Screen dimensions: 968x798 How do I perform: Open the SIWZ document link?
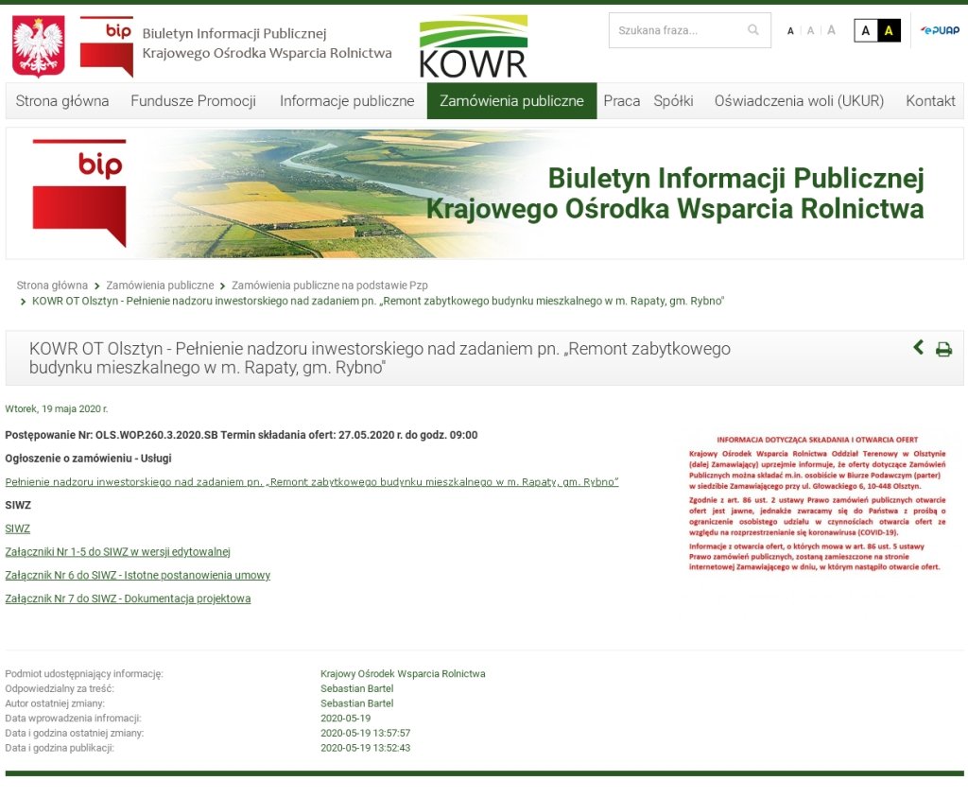(x=18, y=529)
